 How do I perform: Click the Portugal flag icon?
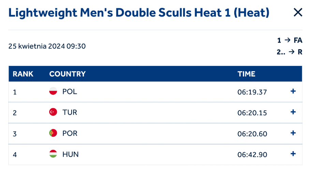coord(53,133)
